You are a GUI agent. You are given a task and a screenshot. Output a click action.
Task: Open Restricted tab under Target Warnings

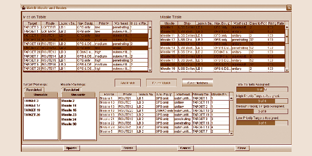click(34, 90)
